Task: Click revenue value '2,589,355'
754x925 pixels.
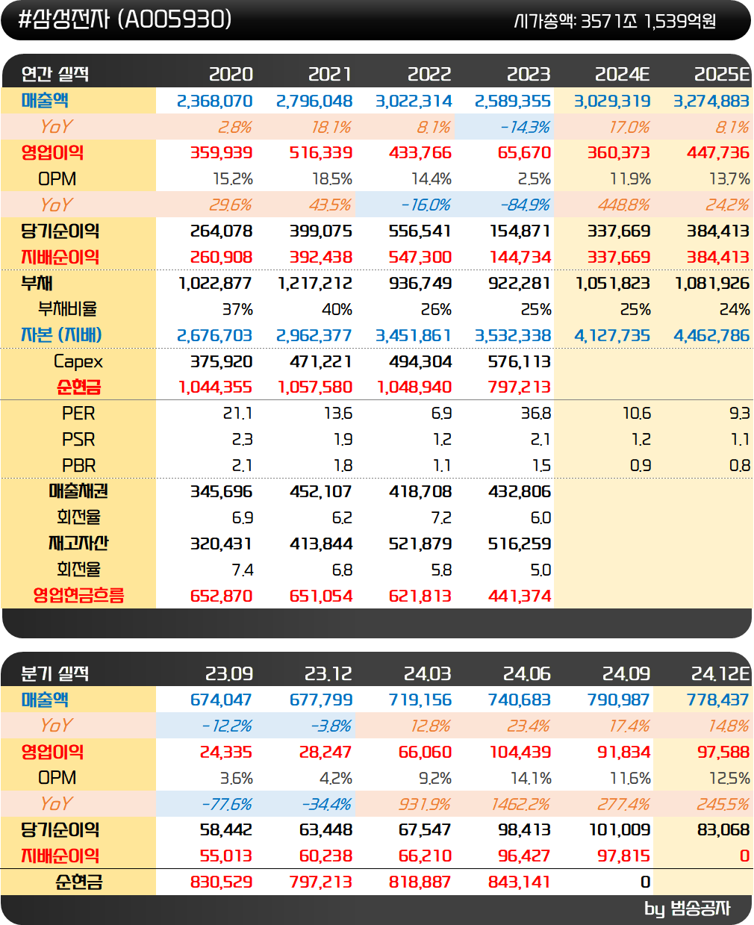Action: click(x=513, y=101)
